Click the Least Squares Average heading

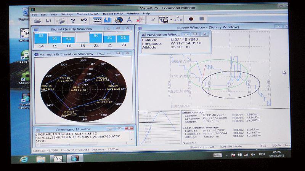coord(201,128)
